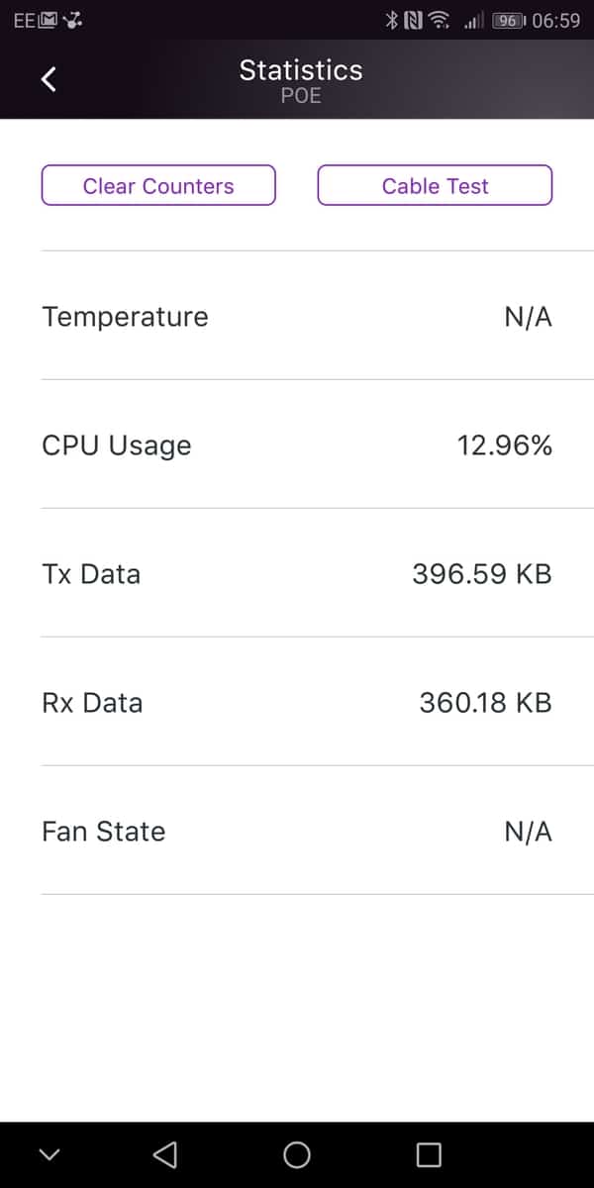Open recent apps with square button
The height and width of the screenshot is (1188, 594).
(x=429, y=1154)
